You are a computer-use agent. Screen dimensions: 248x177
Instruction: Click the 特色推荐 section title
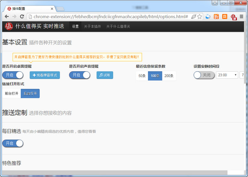12,163
